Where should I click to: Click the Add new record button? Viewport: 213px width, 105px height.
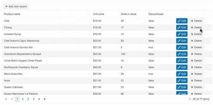(x=16, y=6)
